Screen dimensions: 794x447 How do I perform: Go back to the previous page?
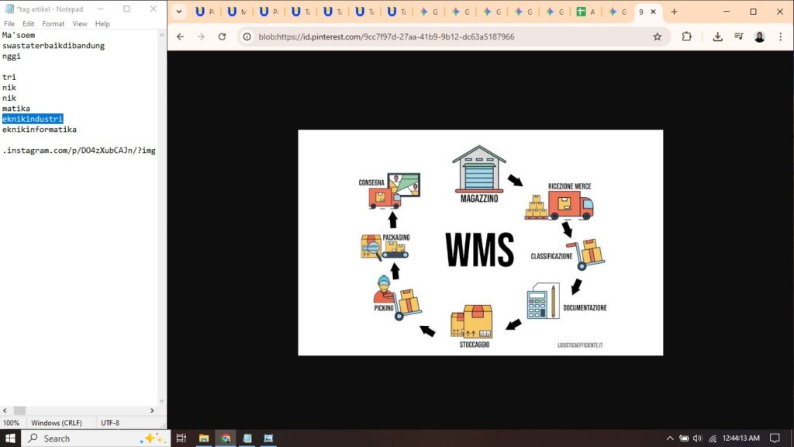tap(180, 36)
